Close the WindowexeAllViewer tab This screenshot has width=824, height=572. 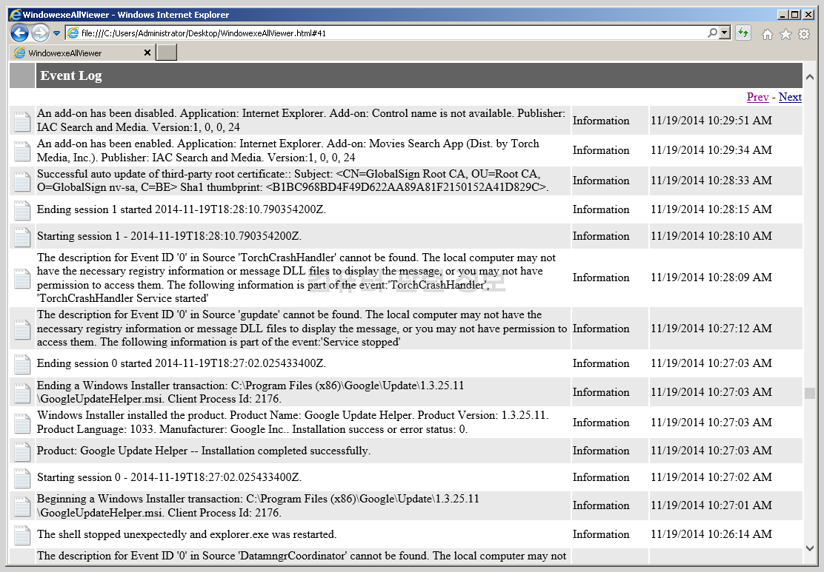pyautogui.click(x=147, y=53)
